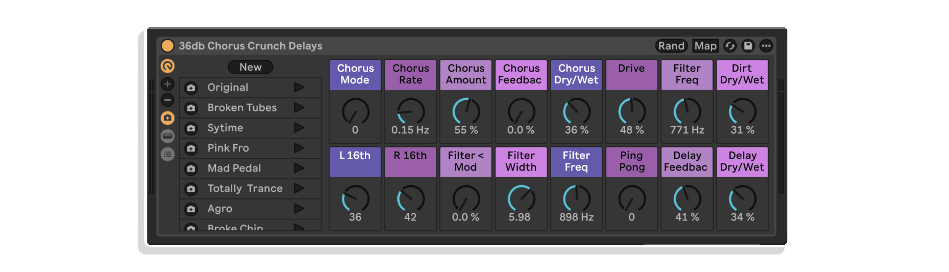Click the Drive knob at 48 %
Image resolution: width=949 pixels, height=272 pixels.
(632, 111)
